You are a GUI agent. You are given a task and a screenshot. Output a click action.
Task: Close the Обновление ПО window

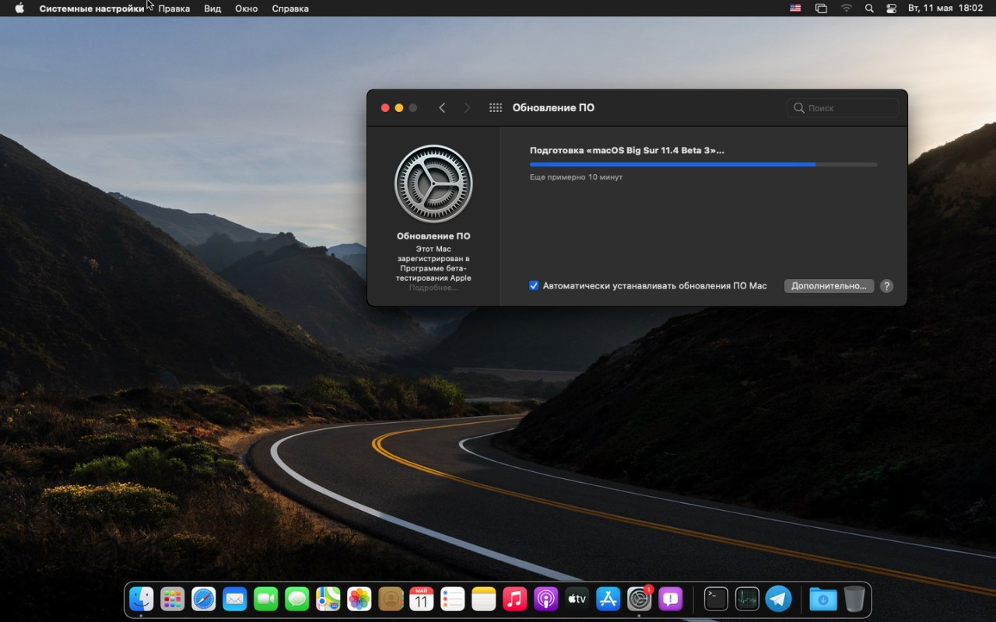pos(384,108)
